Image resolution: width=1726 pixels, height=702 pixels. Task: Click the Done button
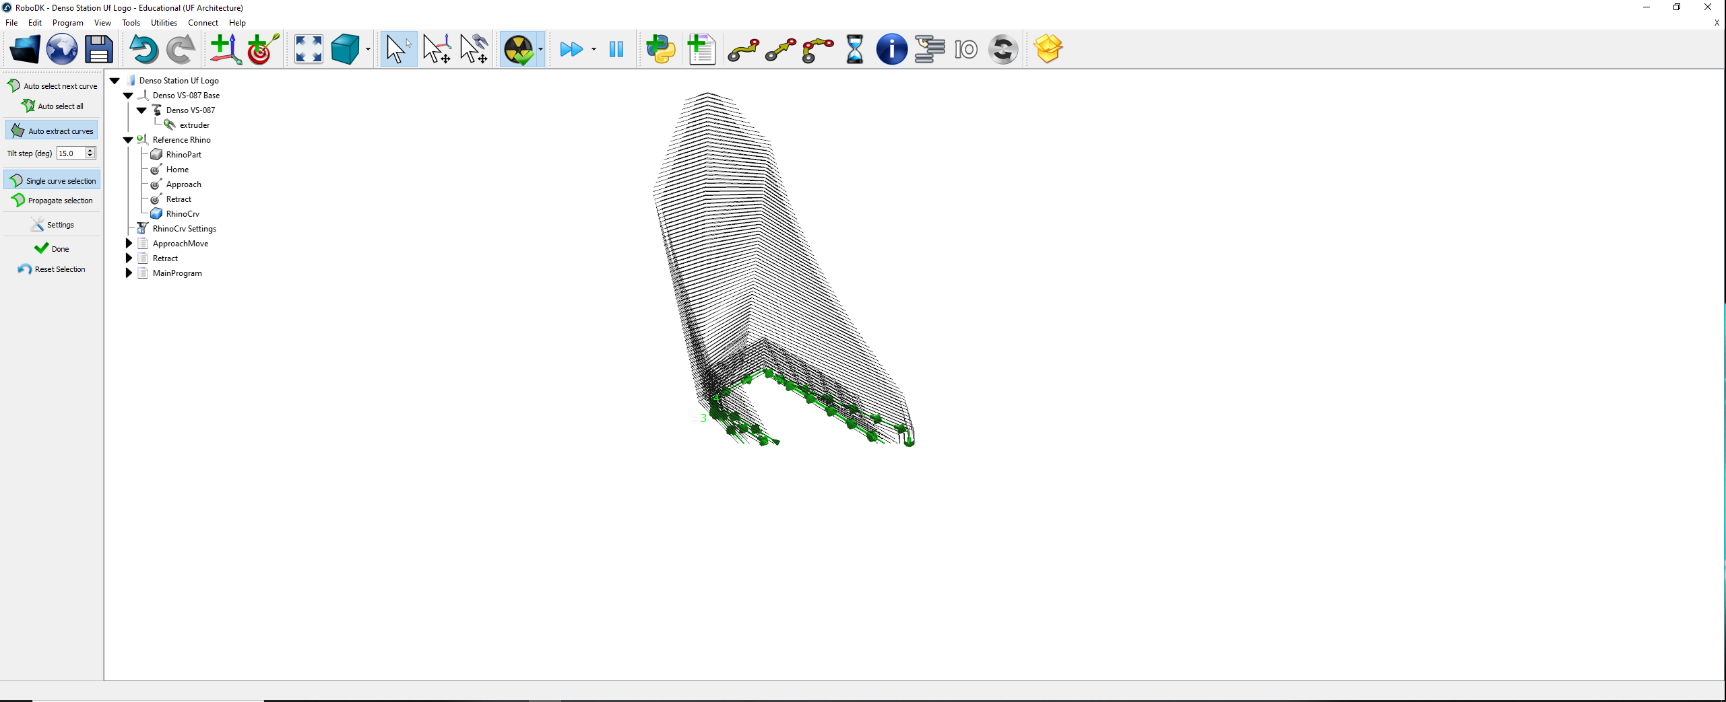pos(53,249)
